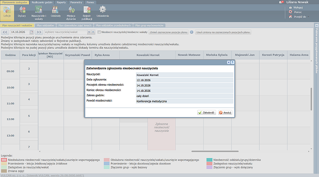Screen dimensions: 319x177
Task: Confirm the absence with the Zatwierdź button
Action: [207, 113]
